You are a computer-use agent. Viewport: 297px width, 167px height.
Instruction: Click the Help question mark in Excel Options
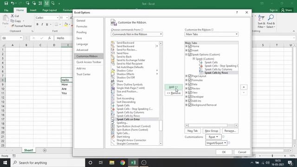tap(237, 13)
